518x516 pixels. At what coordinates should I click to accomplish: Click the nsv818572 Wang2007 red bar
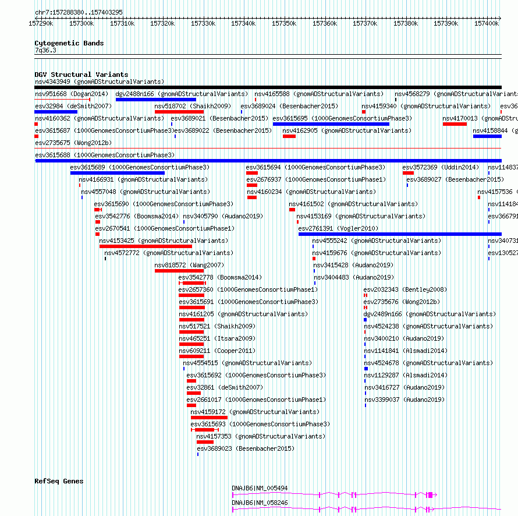[179, 271]
